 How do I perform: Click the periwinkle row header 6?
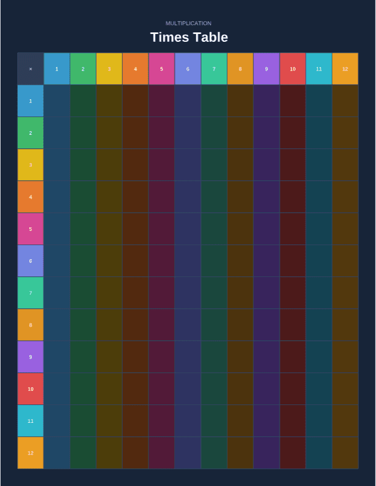coord(30,261)
